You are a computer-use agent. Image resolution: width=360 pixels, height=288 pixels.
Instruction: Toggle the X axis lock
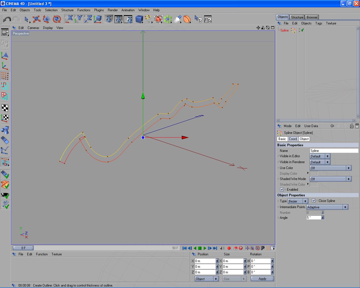[x=69, y=19]
